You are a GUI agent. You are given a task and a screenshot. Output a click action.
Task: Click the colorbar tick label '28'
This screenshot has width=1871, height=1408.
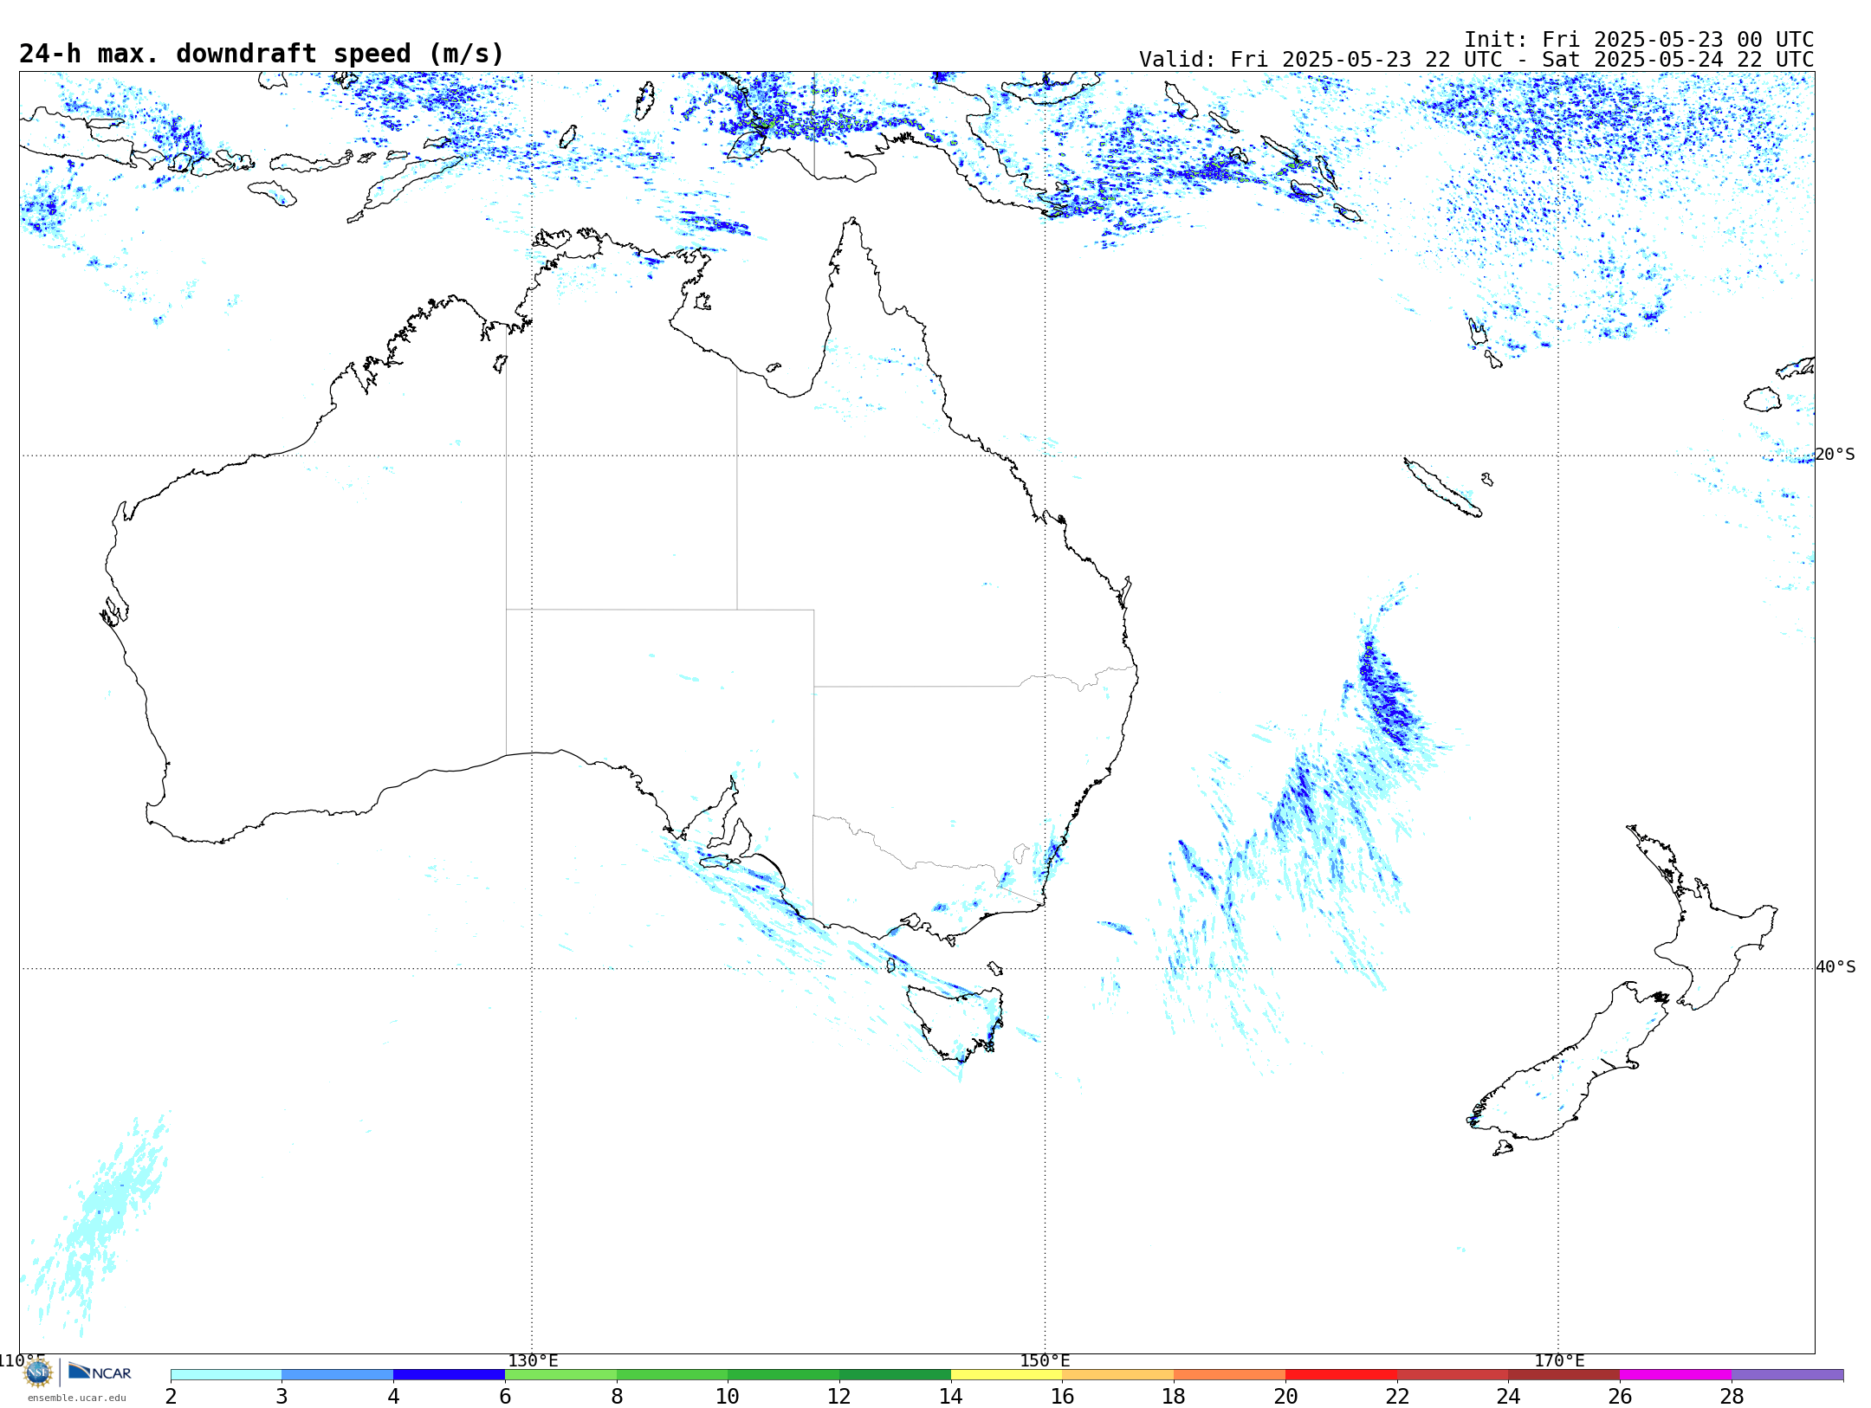(x=1732, y=1396)
